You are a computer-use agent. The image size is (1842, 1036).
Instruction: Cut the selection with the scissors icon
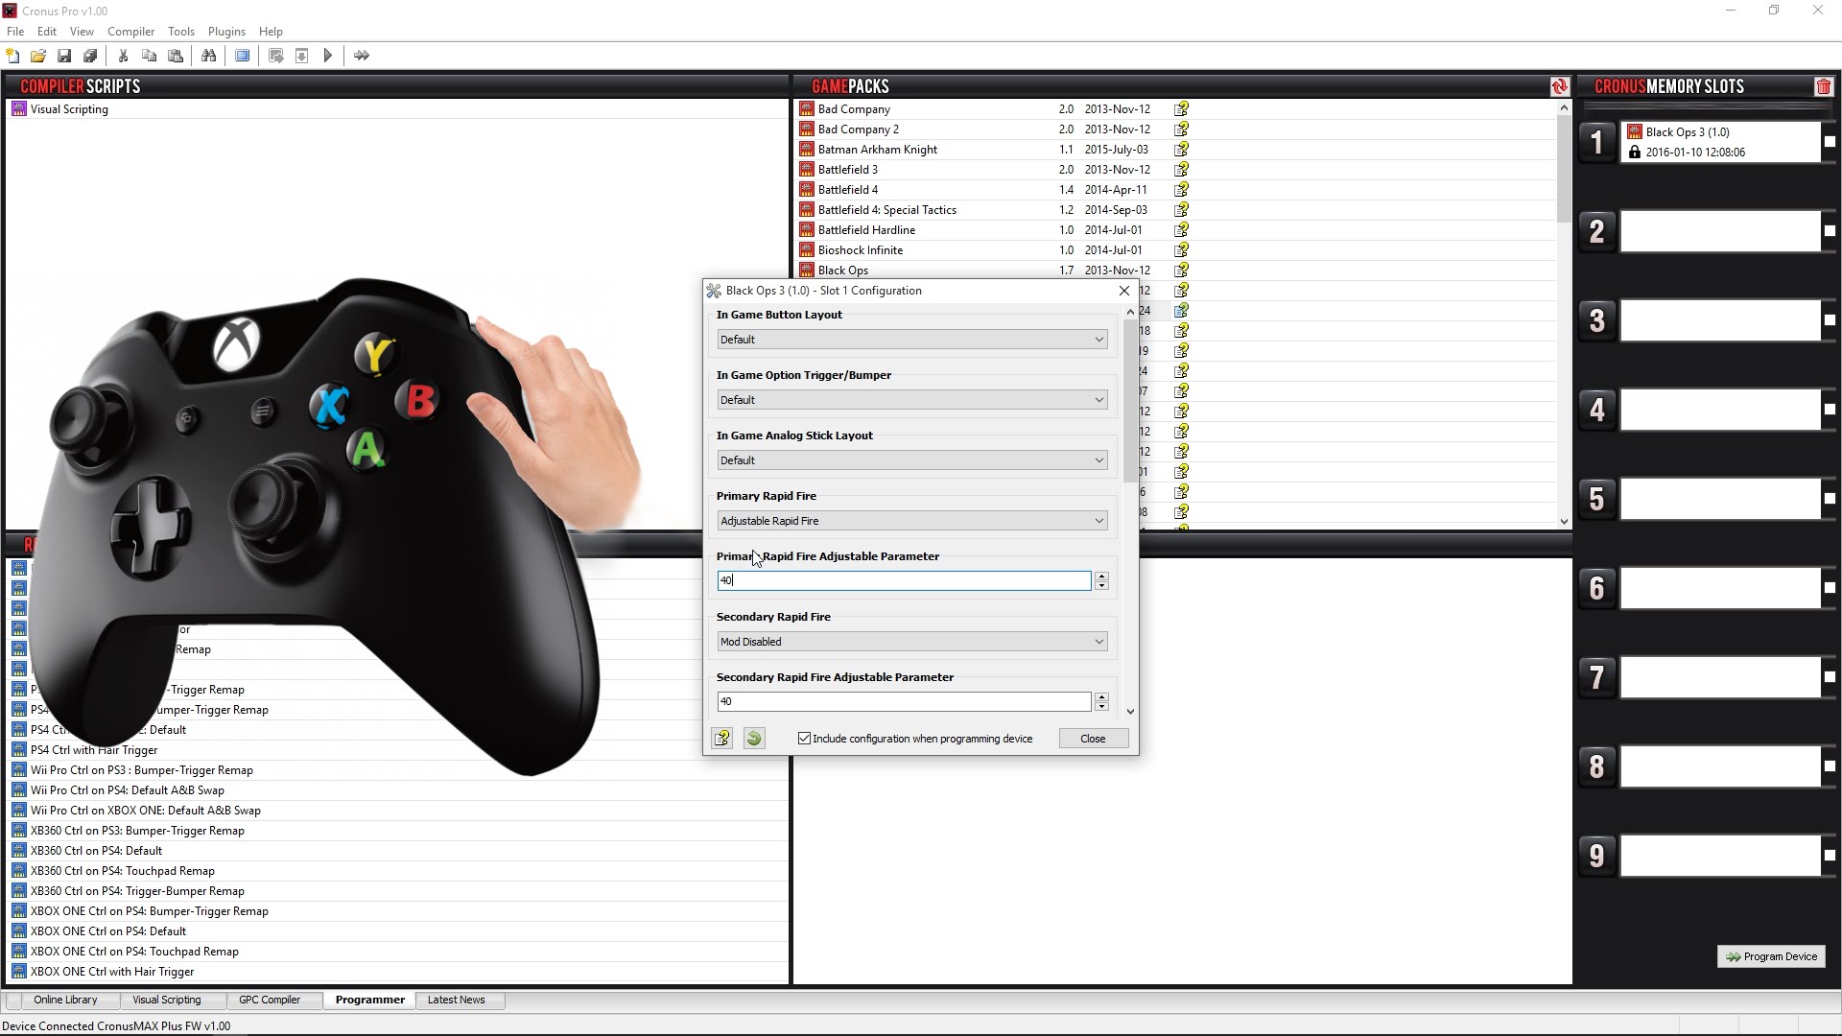tap(123, 56)
